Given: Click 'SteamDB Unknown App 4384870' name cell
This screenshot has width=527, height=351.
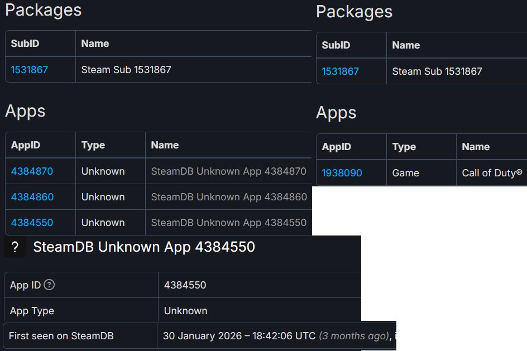Looking at the screenshot, I should (228, 171).
